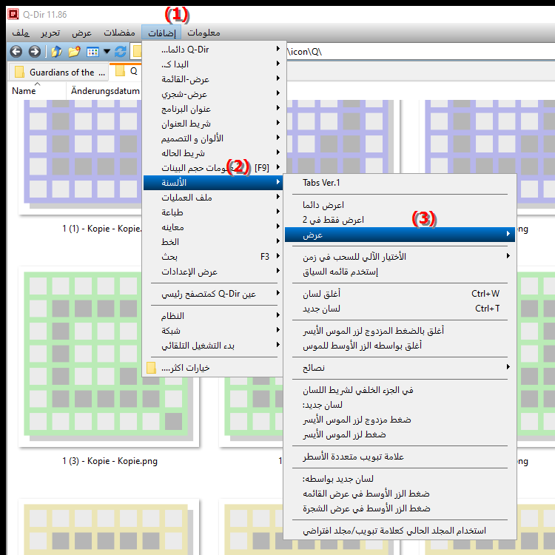The image size is (555, 555).
Task: Sort by the Name column header
Action: pos(37,91)
